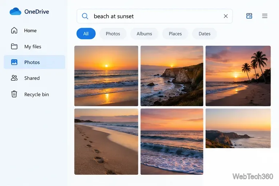The image size is (279, 186).
Task: Select Photos label in the sidebar
Action: coord(32,62)
